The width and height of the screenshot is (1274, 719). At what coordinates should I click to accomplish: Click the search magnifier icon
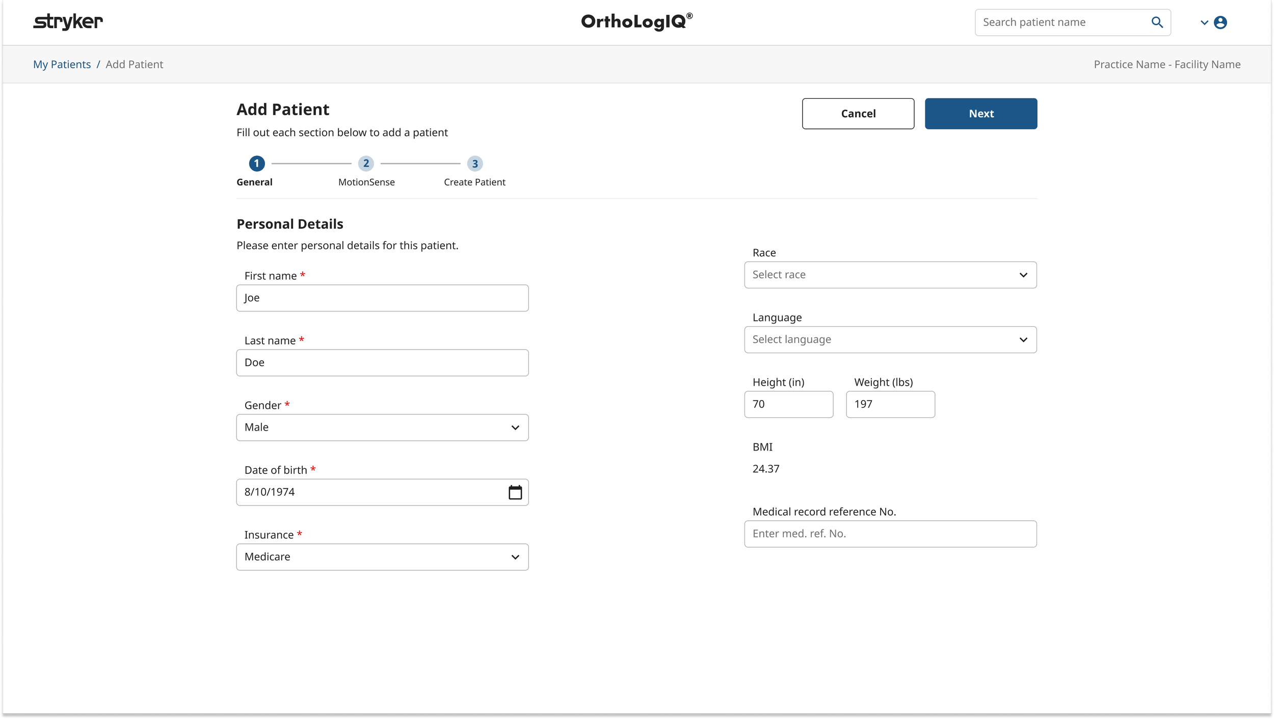coord(1157,22)
